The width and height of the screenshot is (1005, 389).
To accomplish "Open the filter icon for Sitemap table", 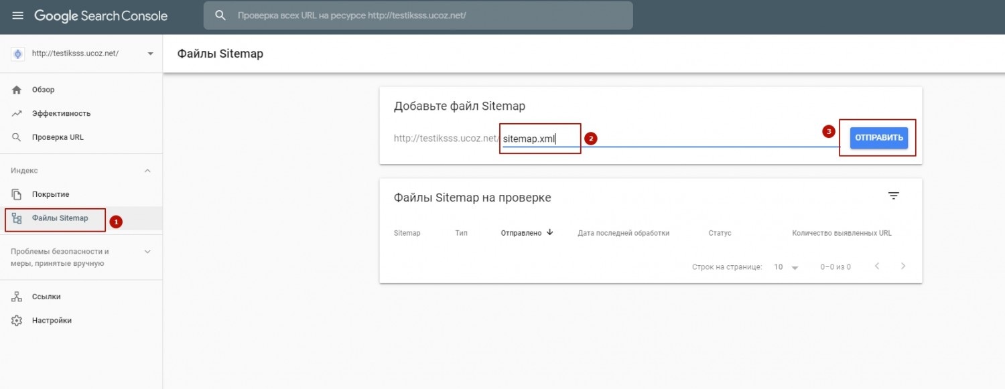I will pos(893,196).
